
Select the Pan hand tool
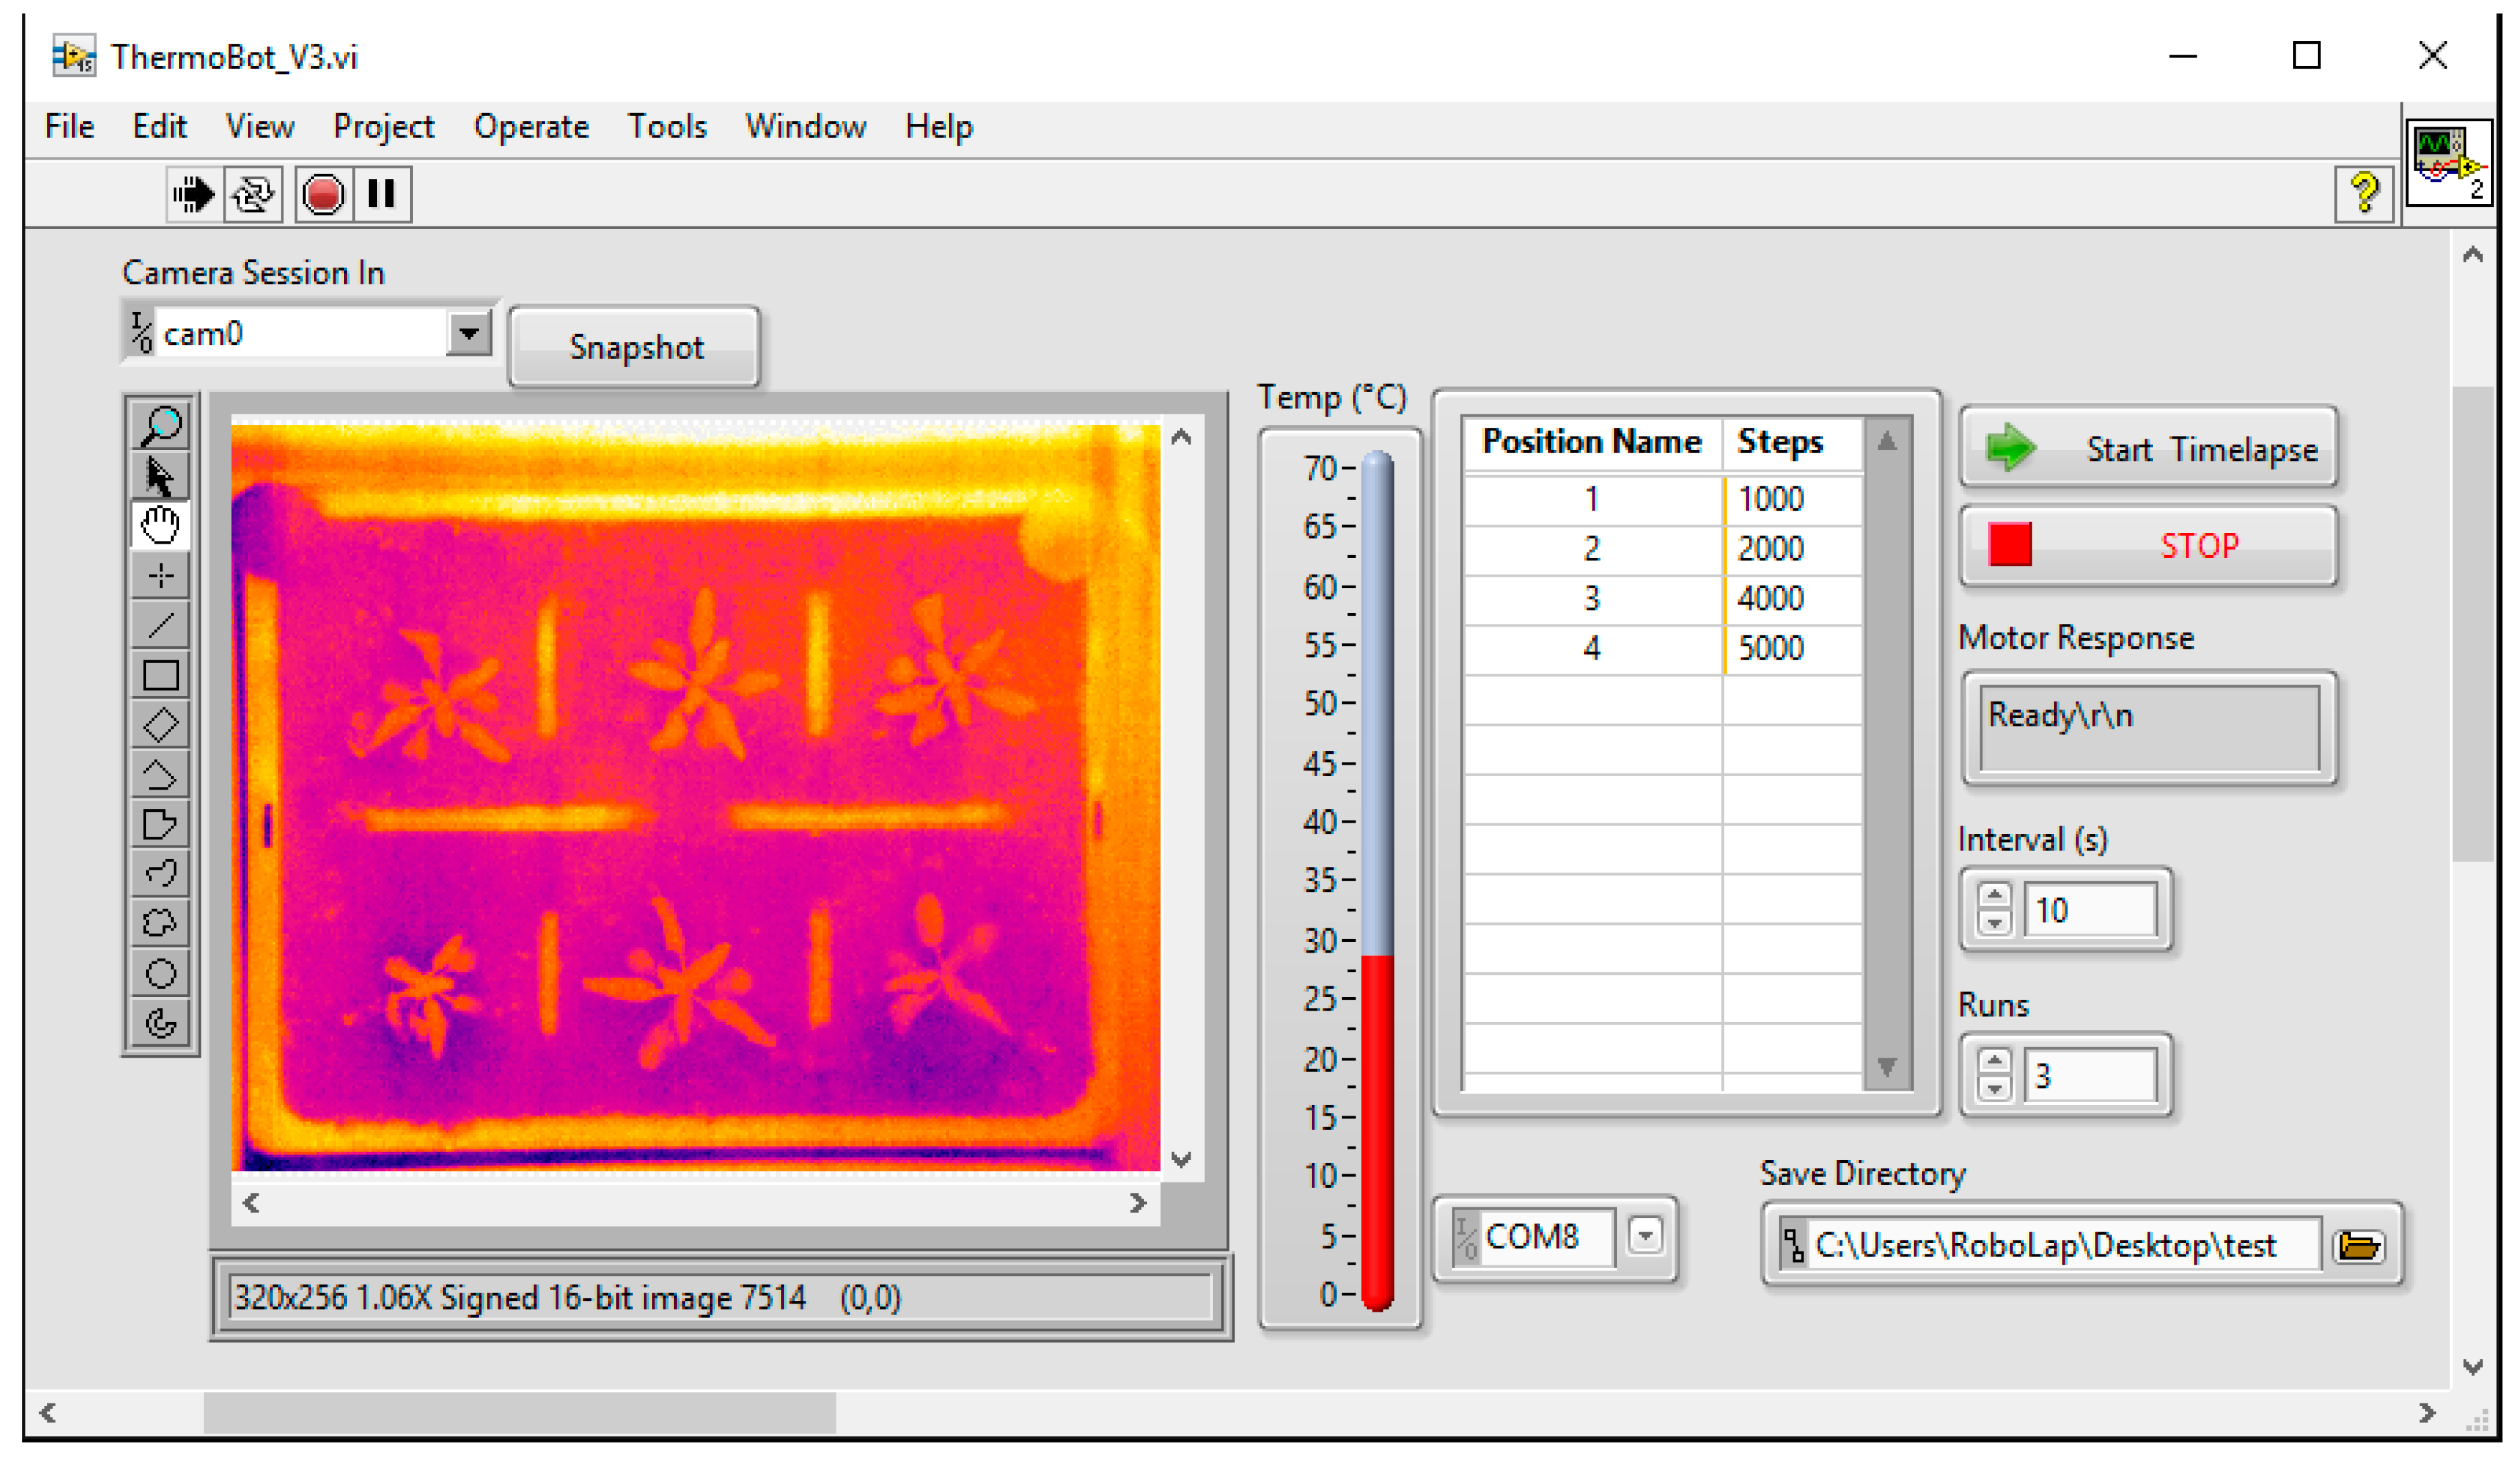click(160, 524)
